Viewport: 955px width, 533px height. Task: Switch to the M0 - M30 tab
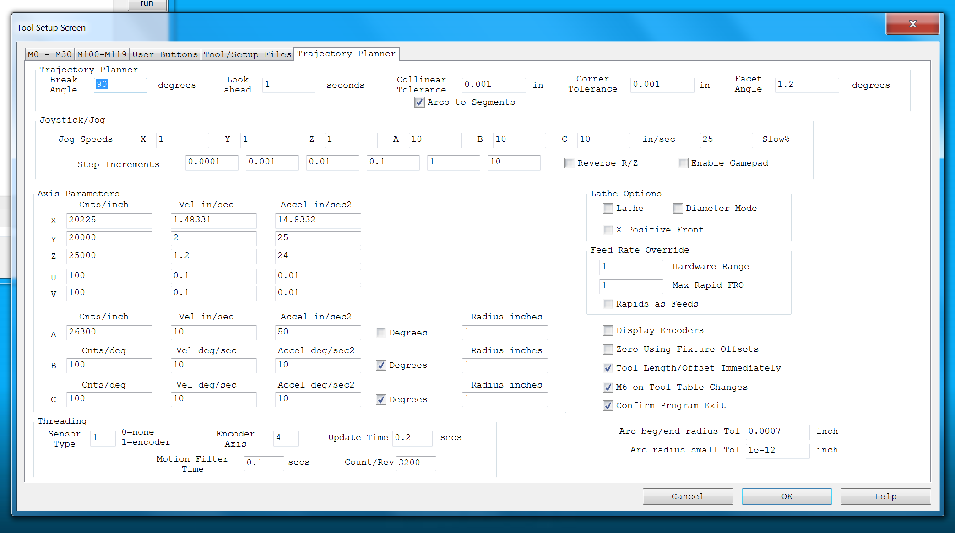pos(49,54)
